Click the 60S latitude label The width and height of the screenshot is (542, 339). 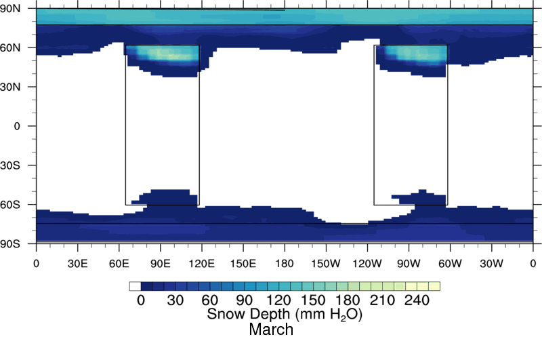point(10,205)
